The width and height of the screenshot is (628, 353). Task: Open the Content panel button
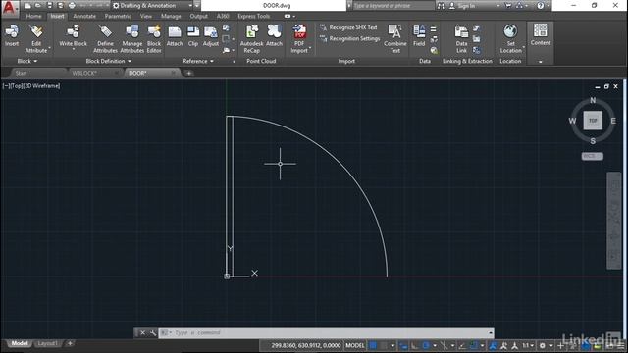(541, 34)
